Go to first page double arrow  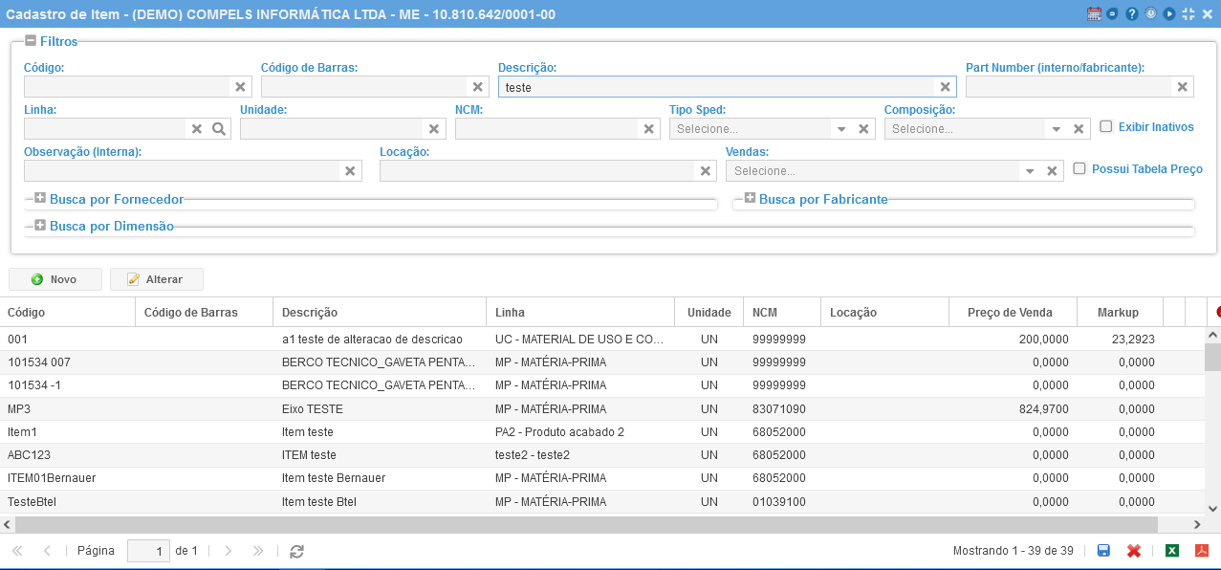pos(17,551)
